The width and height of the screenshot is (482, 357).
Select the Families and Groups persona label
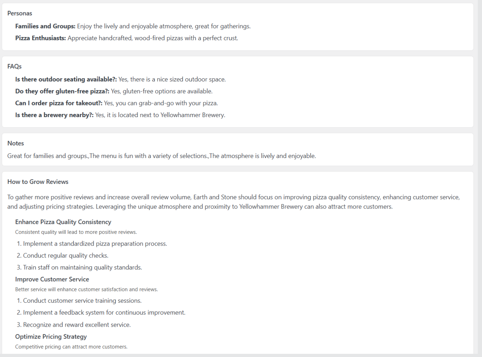click(x=45, y=26)
